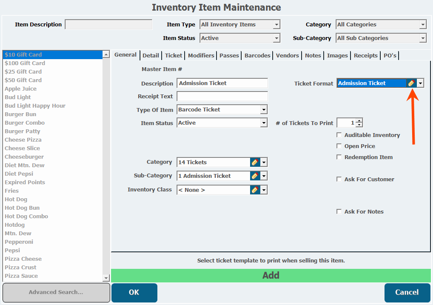This screenshot has width=433, height=305.
Task: Select Hot Dog Combo item
Action: [52, 217]
